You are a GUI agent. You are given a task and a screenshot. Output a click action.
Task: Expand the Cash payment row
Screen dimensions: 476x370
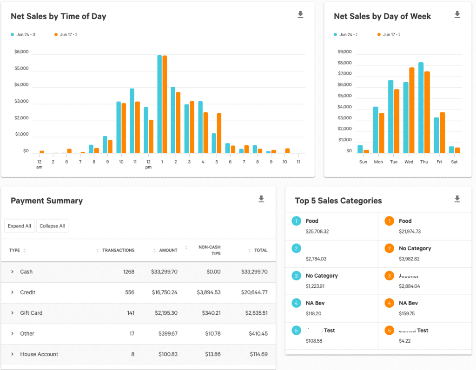point(12,272)
